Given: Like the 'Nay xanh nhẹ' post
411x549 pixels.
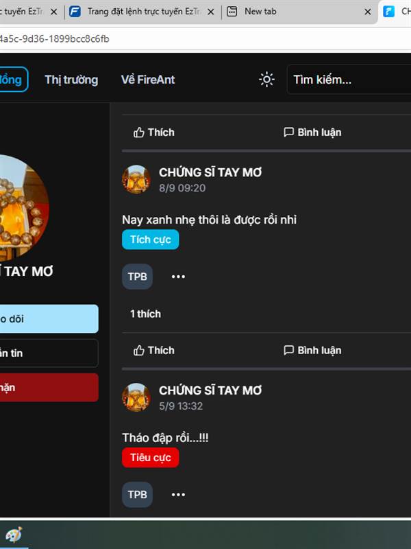Looking at the screenshot, I should [x=153, y=351].
